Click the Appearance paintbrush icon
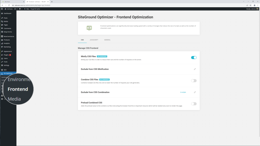The height and width of the screenshot is (146, 260). pyautogui.click(x=2, y=51)
